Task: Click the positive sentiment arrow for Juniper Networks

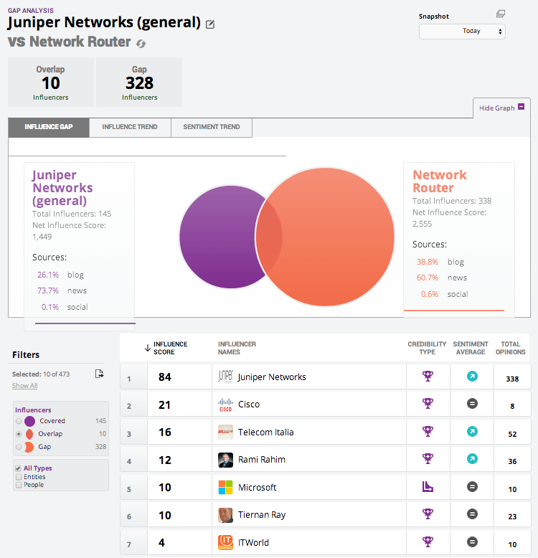Action: point(471,377)
